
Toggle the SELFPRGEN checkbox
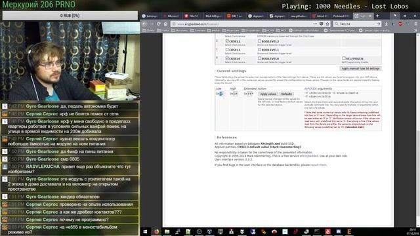point(344,58)
